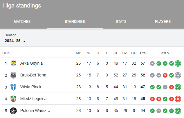The image size is (184, 118).
Task: Open the Players tab
Action: pos(163,22)
